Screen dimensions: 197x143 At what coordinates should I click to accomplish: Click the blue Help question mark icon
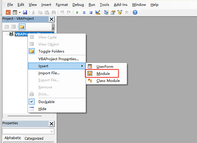(135, 12)
